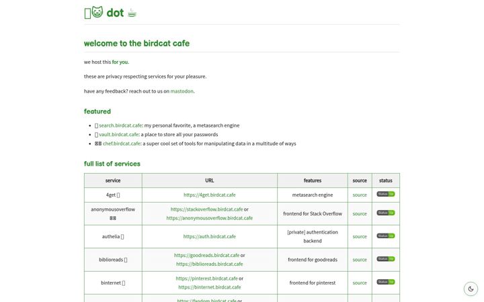
Task: Open https://stackoverflow.birdcat.cafe URL
Action: point(206,209)
